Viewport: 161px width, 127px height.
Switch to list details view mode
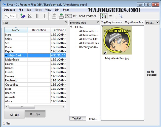click(111, 16)
